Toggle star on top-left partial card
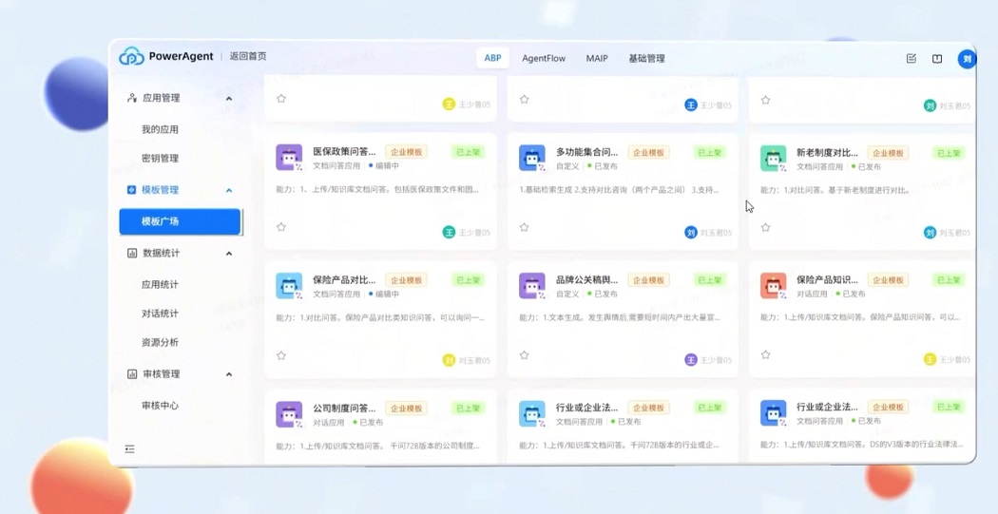Image resolution: width=998 pixels, height=514 pixels. click(281, 99)
